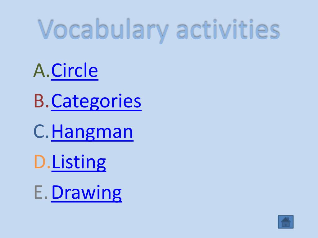Image resolution: width=318 pixels, height=238 pixels.
Task: Click the blue letter C label
Action: (41, 131)
